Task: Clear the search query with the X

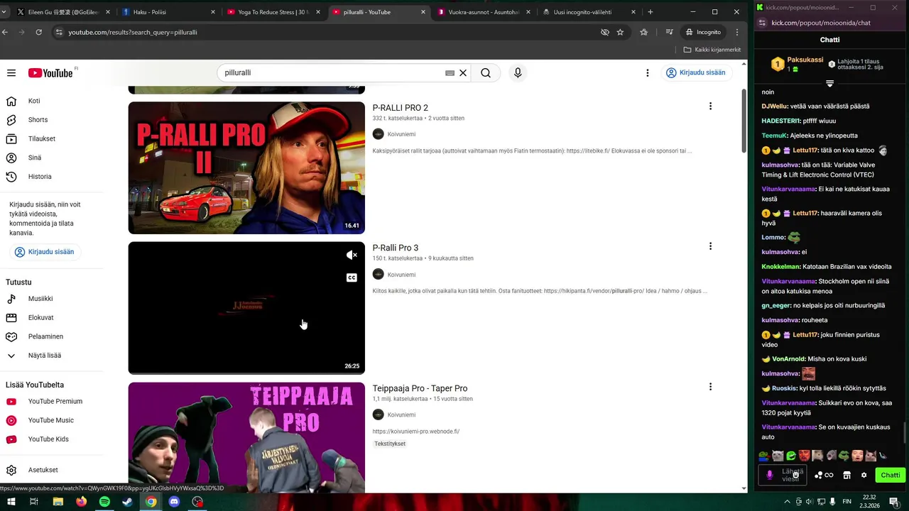Action: pyautogui.click(x=463, y=73)
